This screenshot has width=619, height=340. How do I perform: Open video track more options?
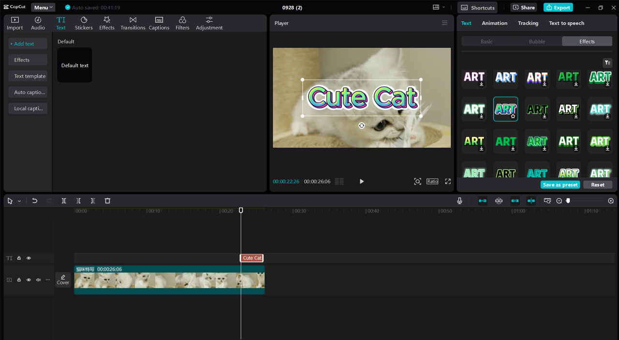[48, 280]
